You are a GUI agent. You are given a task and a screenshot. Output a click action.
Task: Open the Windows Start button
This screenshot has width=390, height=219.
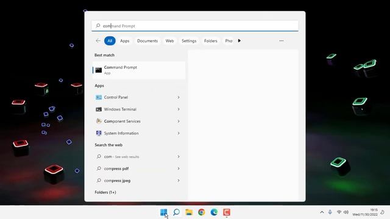pos(164,212)
